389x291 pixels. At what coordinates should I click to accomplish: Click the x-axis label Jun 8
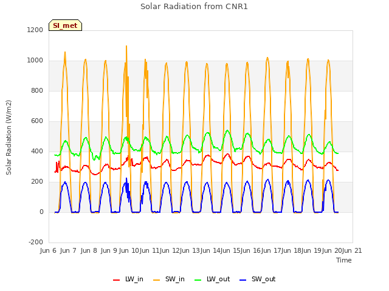(89, 250)
